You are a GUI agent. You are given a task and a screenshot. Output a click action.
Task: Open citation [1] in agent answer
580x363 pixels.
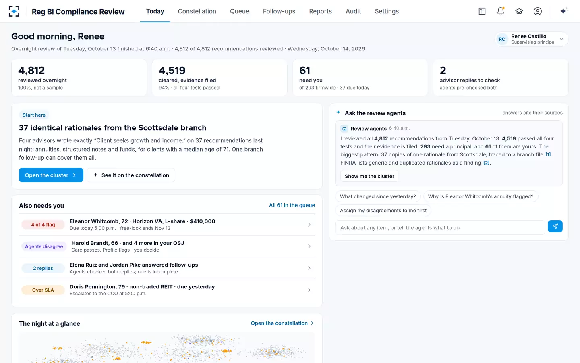[x=548, y=154]
